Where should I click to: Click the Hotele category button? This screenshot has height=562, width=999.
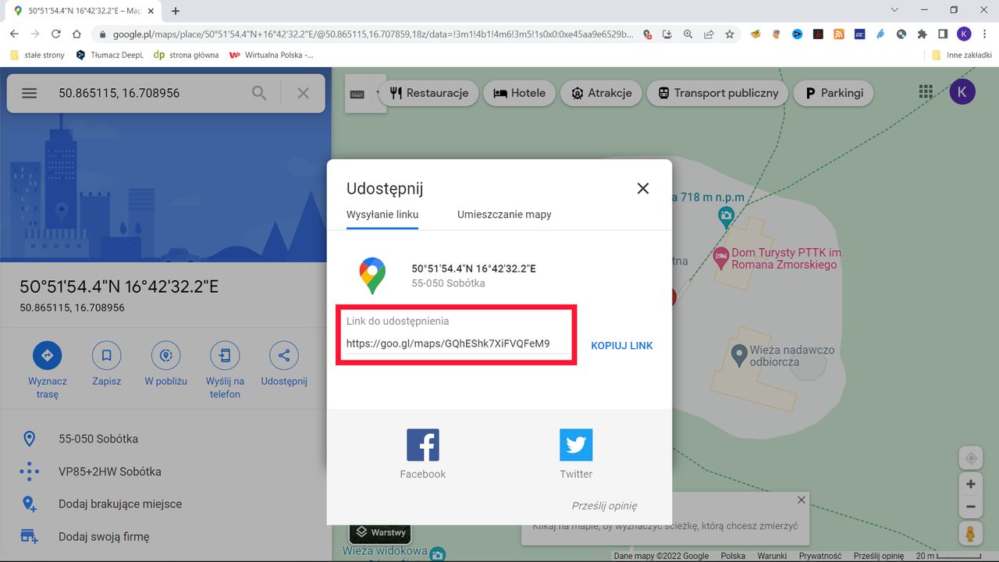pos(519,92)
